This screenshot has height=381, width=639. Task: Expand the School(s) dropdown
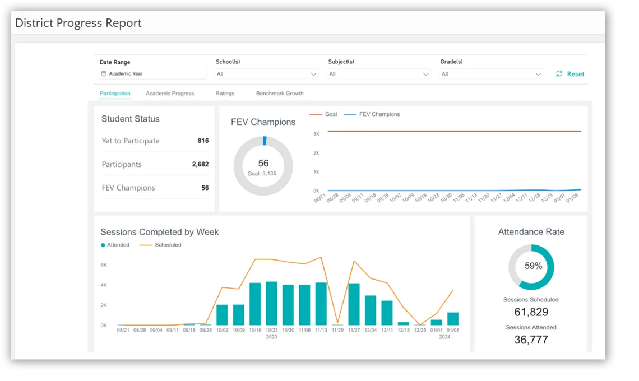pos(267,74)
